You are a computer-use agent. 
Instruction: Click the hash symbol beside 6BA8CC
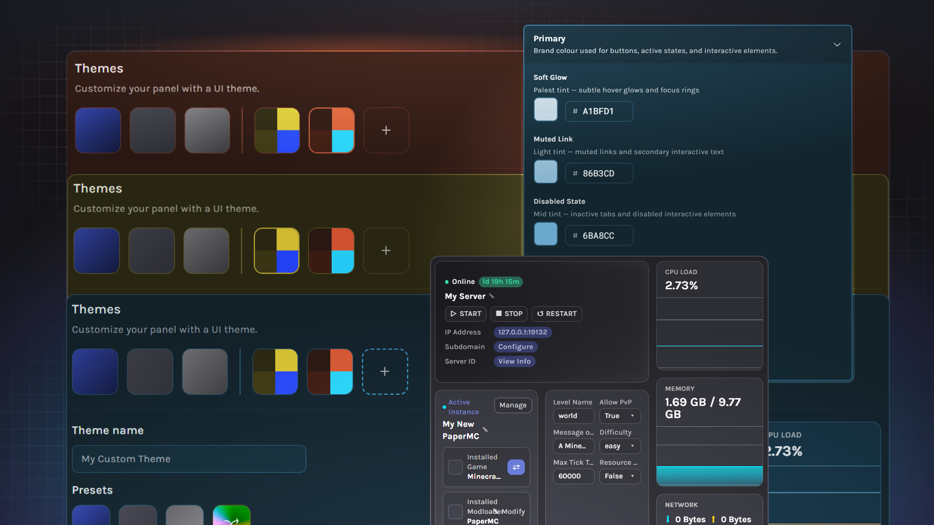[575, 236]
